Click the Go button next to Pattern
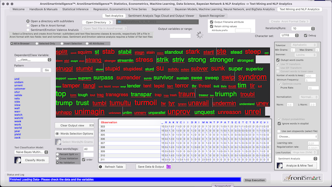The image size is (332, 187). point(47,70)
